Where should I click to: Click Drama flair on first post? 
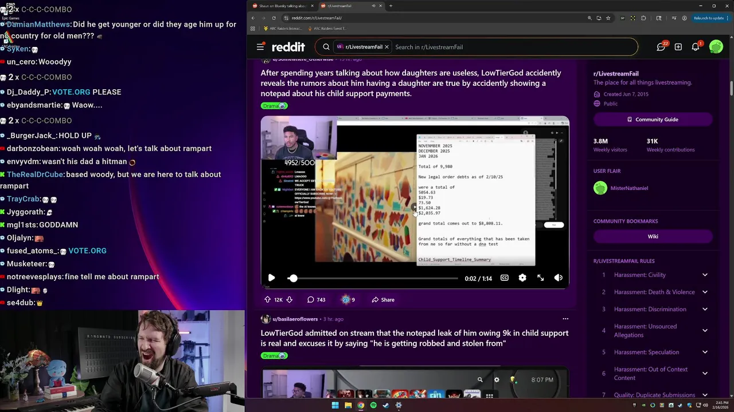[274, 106]
